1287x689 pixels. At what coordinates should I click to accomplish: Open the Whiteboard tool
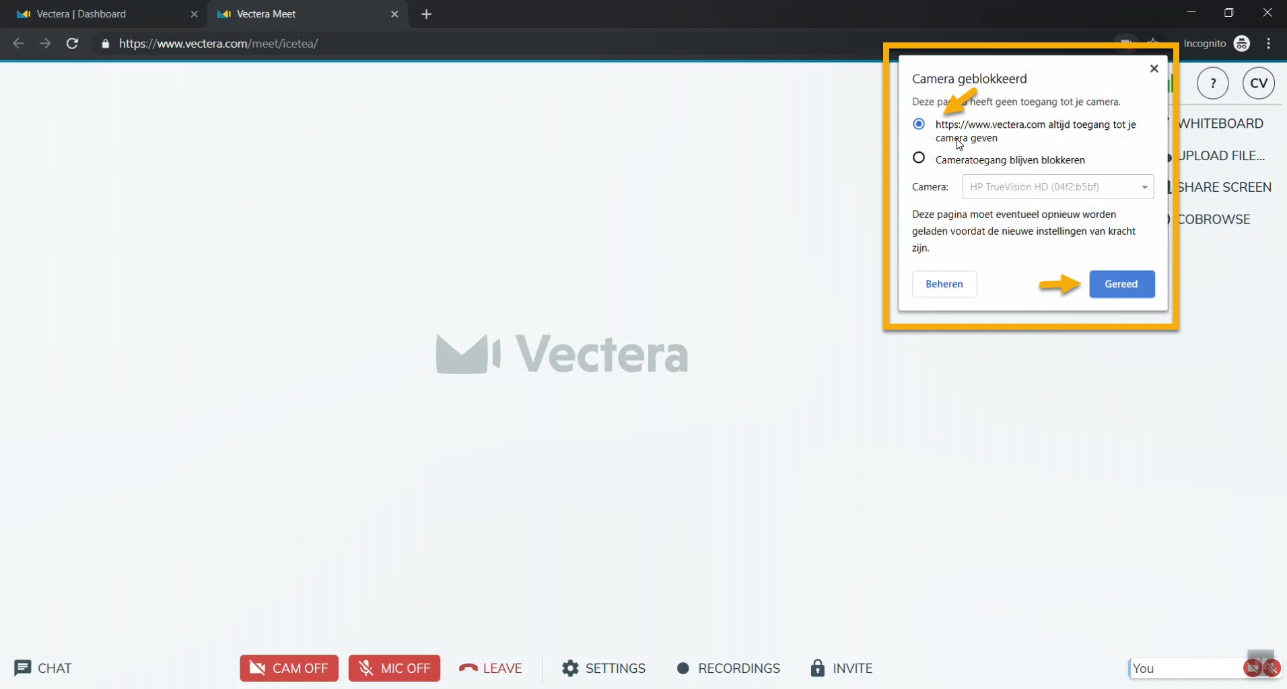click(x=1220, y=124)
